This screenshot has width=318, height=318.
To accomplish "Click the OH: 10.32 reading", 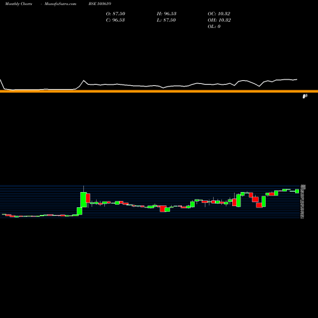I will pyautogui.click(x=219, y=20).
